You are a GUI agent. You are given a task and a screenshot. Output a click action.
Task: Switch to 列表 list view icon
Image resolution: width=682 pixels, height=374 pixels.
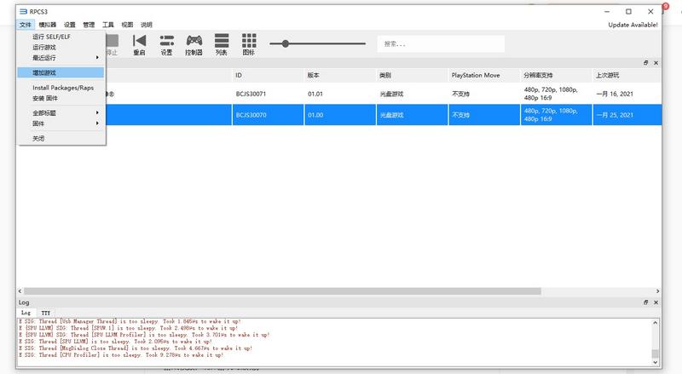(x=222, y=45)
